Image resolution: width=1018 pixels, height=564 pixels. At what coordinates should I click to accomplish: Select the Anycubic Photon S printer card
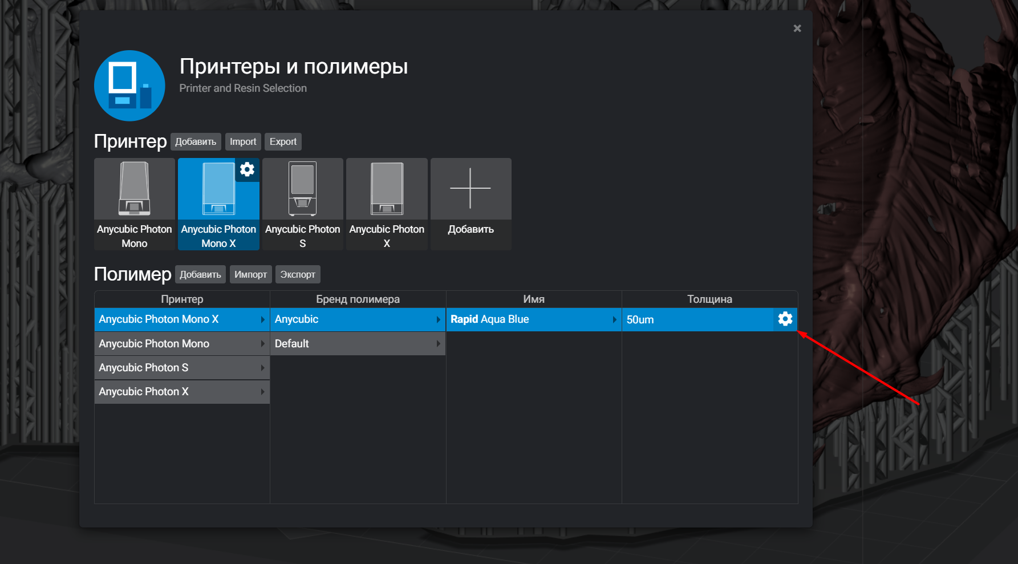point(302,204)
